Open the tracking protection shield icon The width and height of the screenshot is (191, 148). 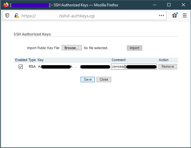[8, 15]
